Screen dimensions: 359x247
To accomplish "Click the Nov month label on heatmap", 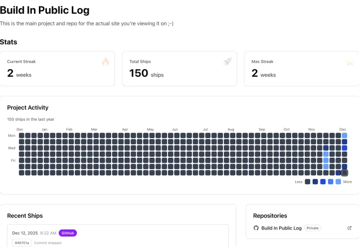I will pyautogui.click(x=312, y=129).
